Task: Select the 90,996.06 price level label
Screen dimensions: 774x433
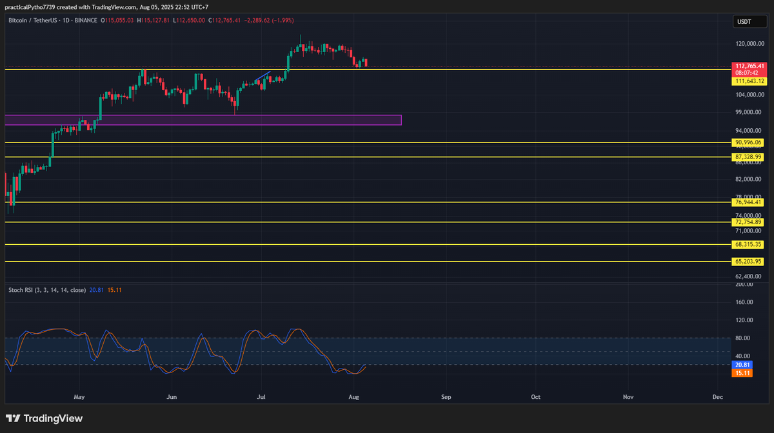Action: (x=749, y=142)
